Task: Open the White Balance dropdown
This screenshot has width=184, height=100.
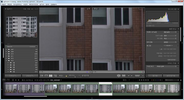Action: pyautogui.click(x=170, y=42)
